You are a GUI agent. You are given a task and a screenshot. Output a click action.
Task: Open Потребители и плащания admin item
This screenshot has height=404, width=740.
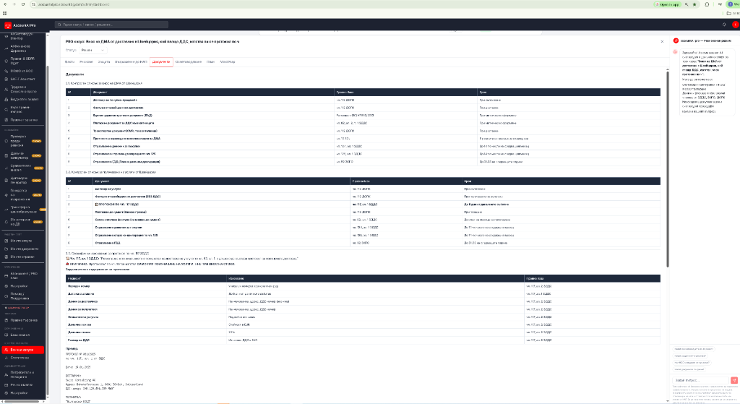pyautogui.click(x=22, y=374)
